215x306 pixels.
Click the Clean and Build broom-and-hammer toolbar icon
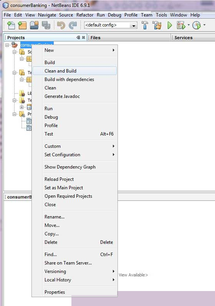157,25
